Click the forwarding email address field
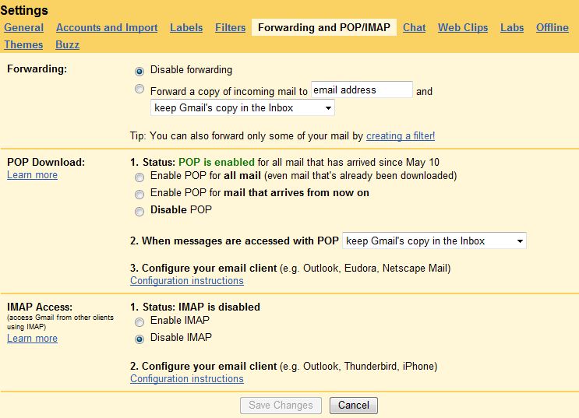Image resolution: width=579 pixels, height=418 pixels. [362, 90]
